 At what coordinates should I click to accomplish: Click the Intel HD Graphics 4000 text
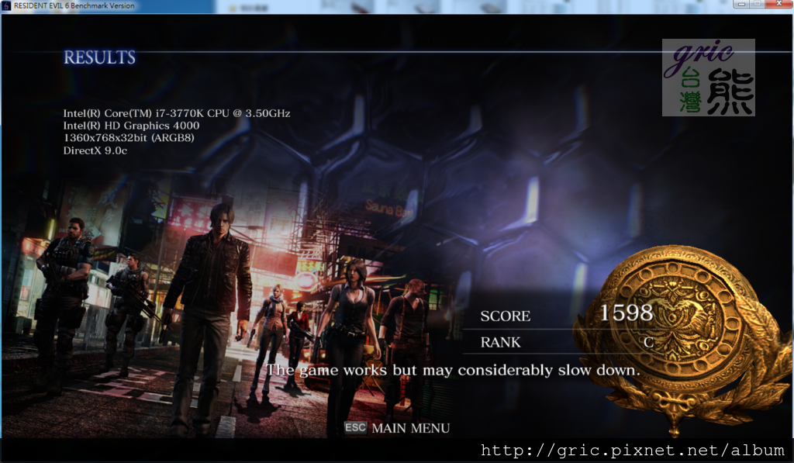pyautogui.click(x=131, y=126)
